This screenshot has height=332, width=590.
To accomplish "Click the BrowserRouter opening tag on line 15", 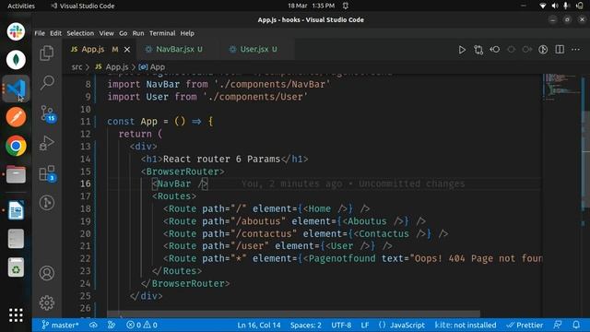I will [183, 172].
